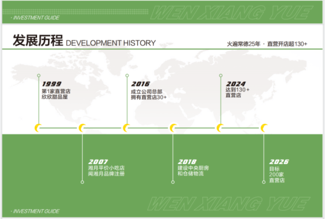Select the 2026 year label

pos(279,162)
